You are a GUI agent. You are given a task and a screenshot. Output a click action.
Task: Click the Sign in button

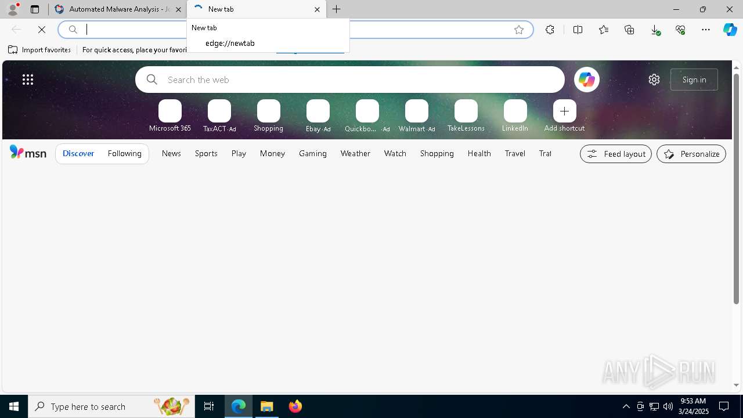(x=694, y=80)
